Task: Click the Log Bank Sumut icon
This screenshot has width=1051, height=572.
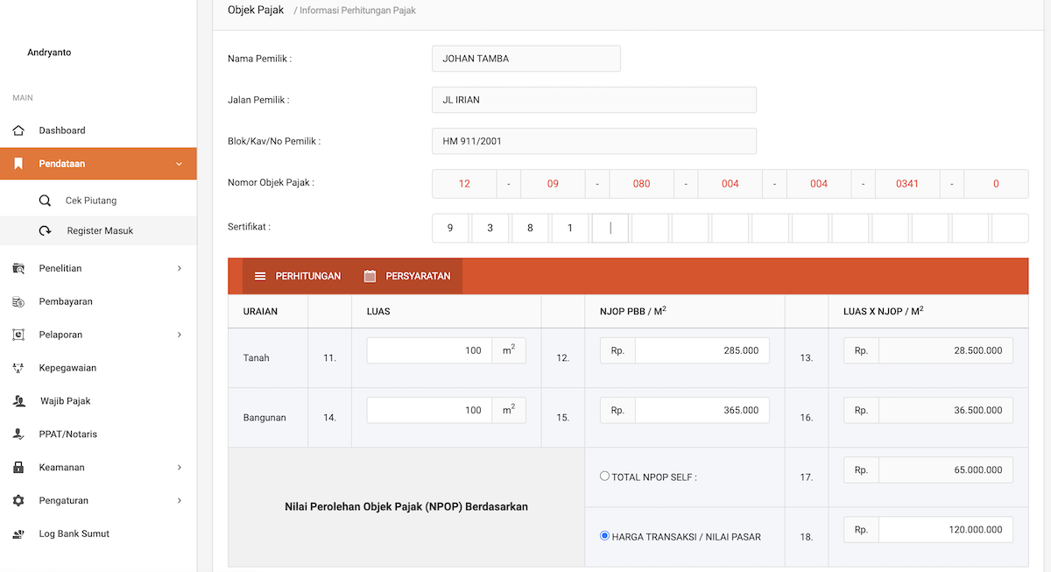Action: 18,534
